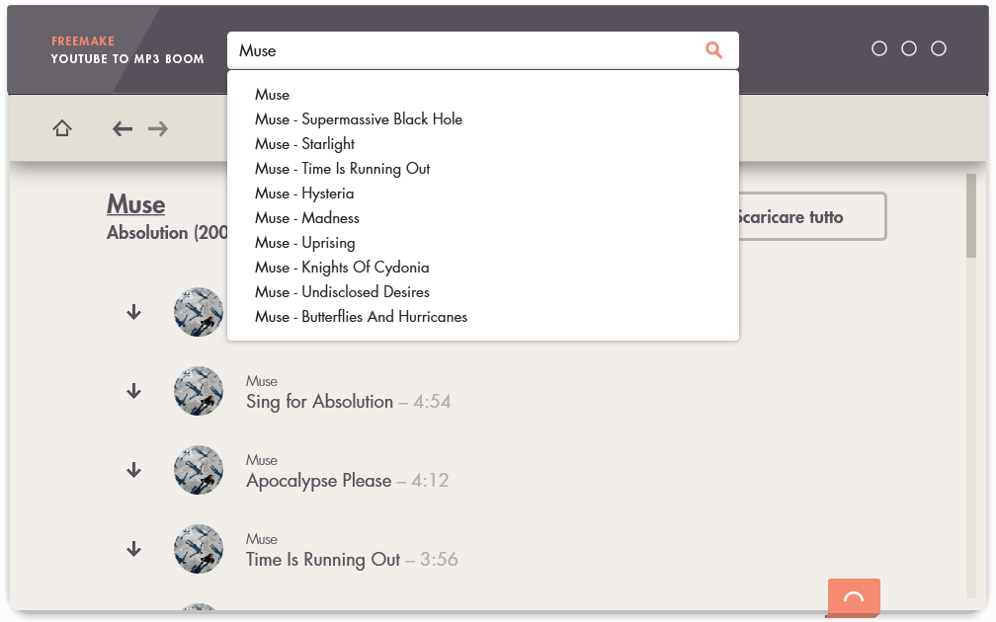Download the Sing for Absolution track

point(133,391)
